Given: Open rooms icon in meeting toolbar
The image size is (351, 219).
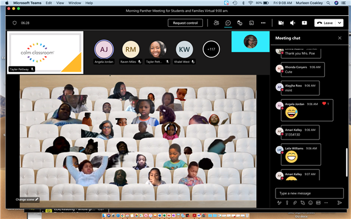Looking at the screenshot, I should (x=252, y=23).
